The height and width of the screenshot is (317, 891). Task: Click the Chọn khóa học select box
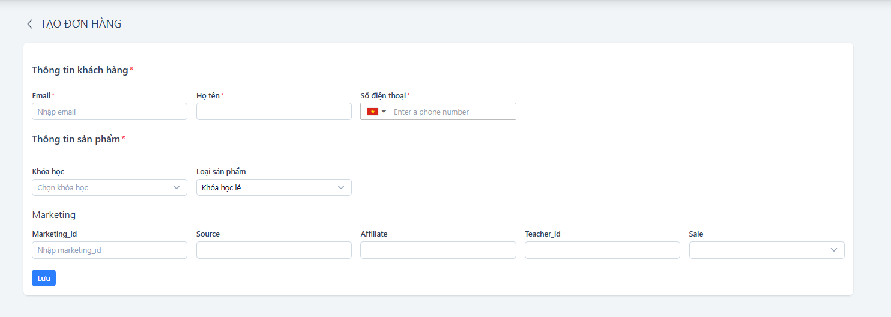coord(109,187)
